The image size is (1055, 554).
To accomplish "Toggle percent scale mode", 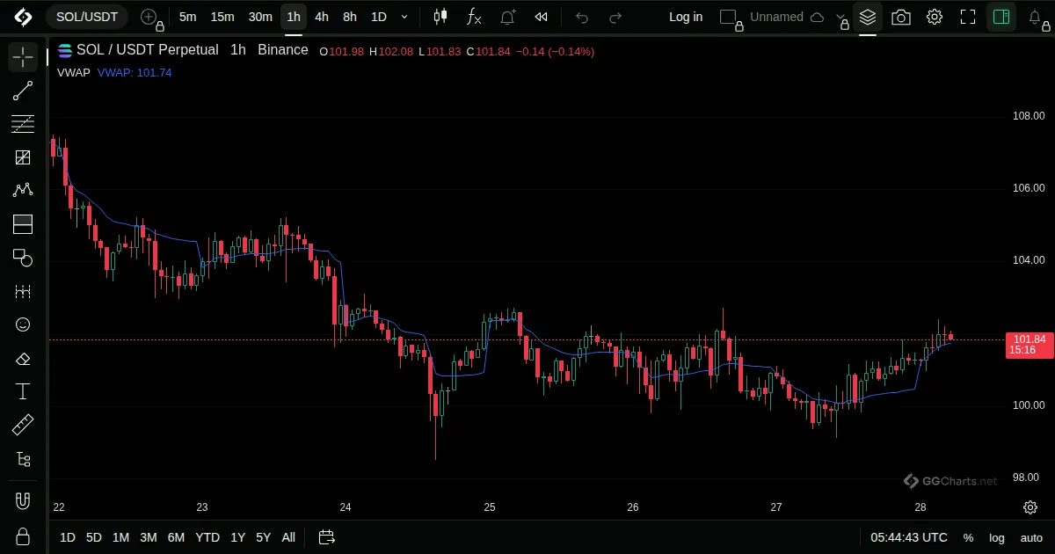I will click(968, 537).
